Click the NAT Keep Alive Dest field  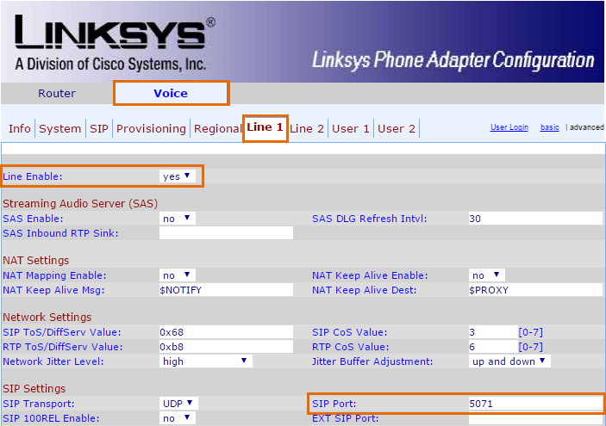(535, 290)
